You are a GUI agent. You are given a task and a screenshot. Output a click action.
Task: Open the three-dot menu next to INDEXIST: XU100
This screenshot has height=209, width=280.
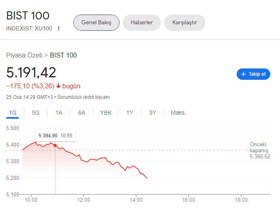(59, 28)
